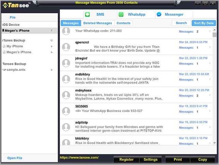Click the Register button
Screen dimensions: 219x165
(126, 160)
